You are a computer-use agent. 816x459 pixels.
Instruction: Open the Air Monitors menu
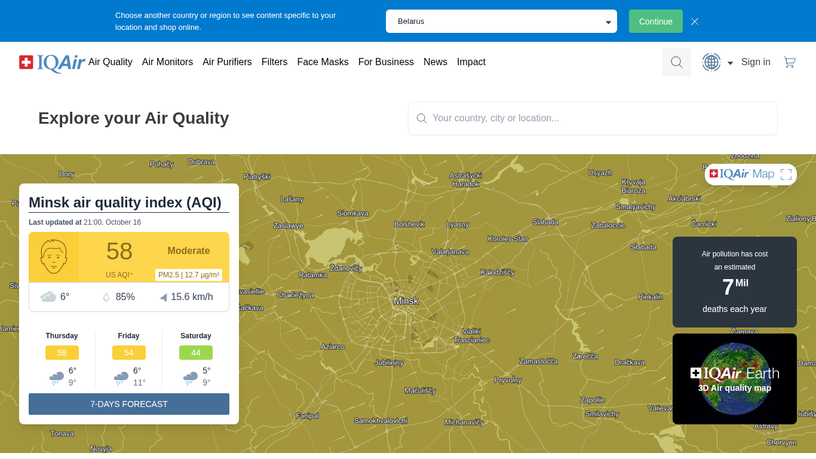pos(167,62)
